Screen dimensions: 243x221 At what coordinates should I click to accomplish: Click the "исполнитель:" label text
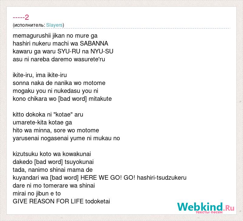[29, 25]
